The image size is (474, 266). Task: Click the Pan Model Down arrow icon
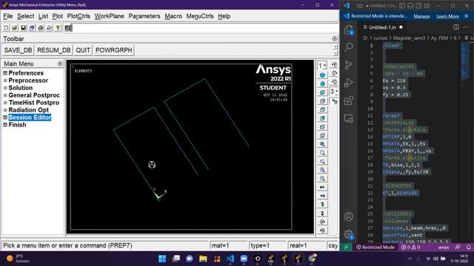[x=322, y=213]
